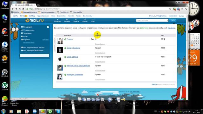Open HD VDeck desktop icon
Viewport: 203px width, 114px height.
tap(5, 73)
